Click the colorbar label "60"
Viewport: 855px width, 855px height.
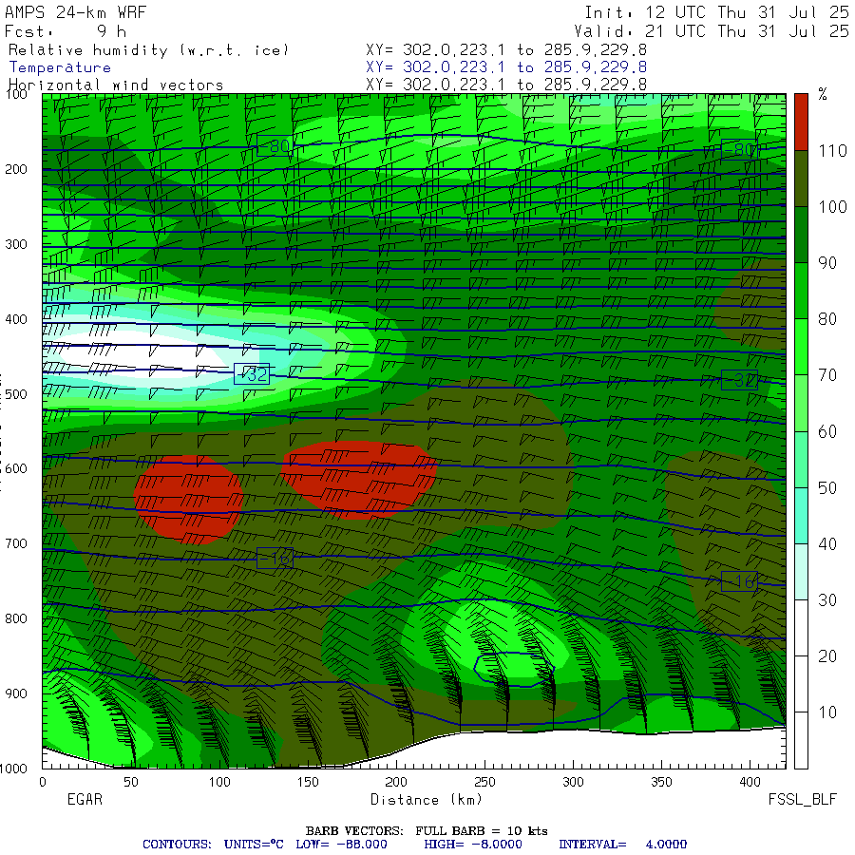[x=827, y=432]
